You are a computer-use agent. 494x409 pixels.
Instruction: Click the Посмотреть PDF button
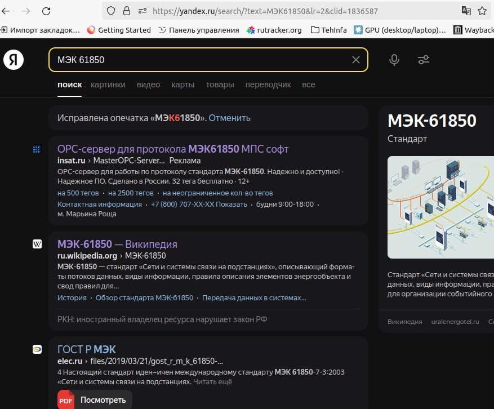[x=95, y=400]
